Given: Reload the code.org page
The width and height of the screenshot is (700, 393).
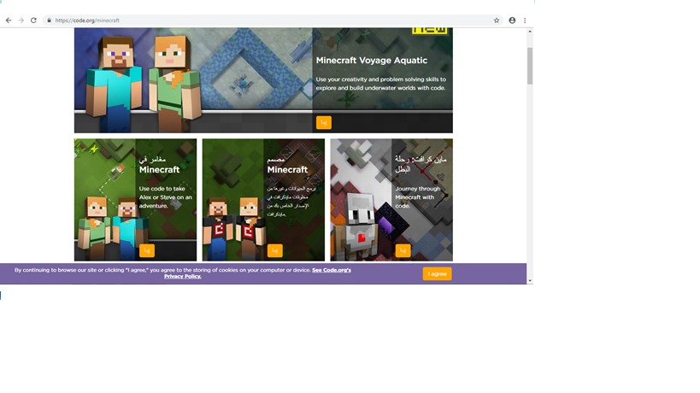Looking at the screenshot, I should click(33, 21).
